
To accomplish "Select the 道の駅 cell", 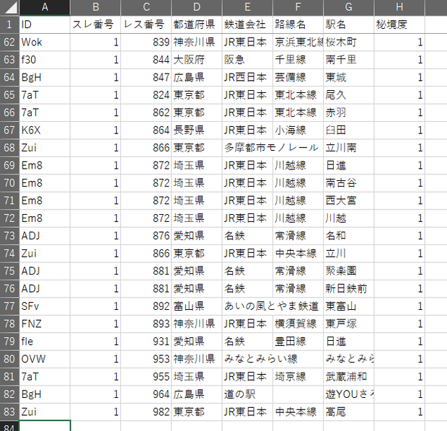I will click(x=247, y=394).
